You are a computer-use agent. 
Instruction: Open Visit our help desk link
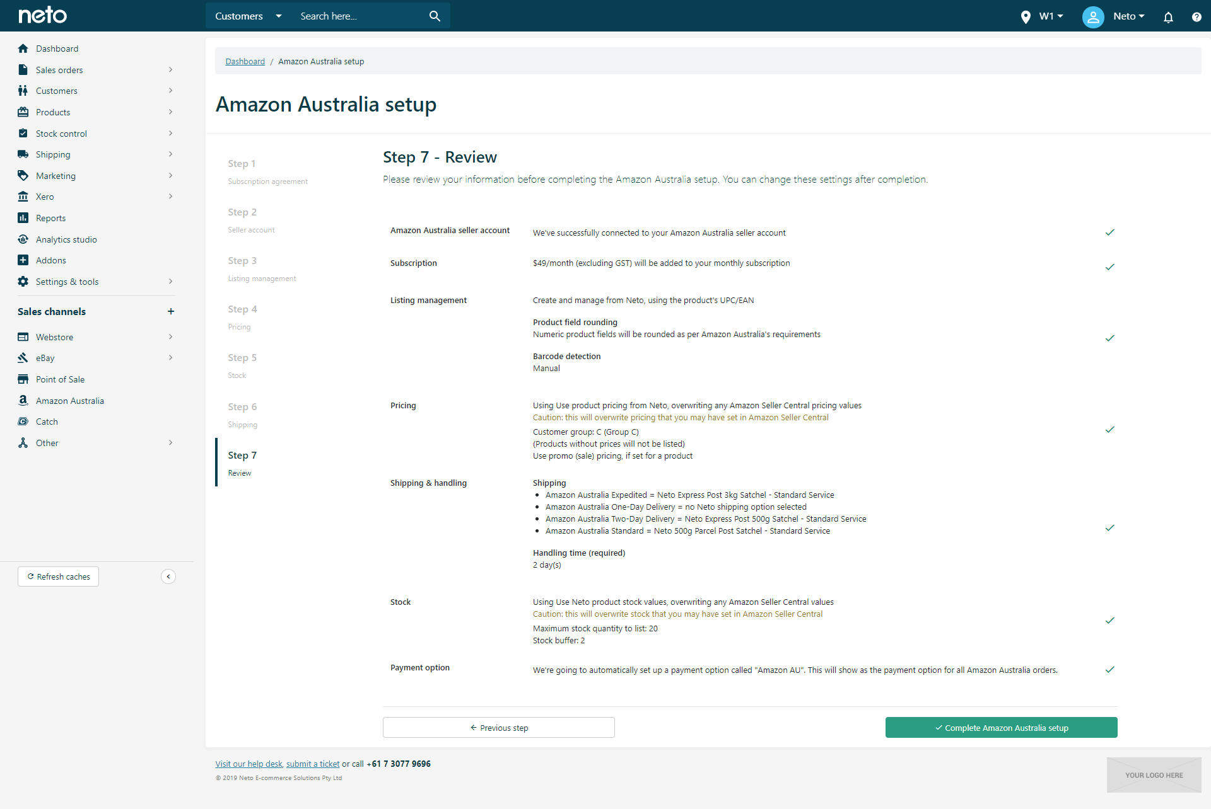(x=249, y=764)
